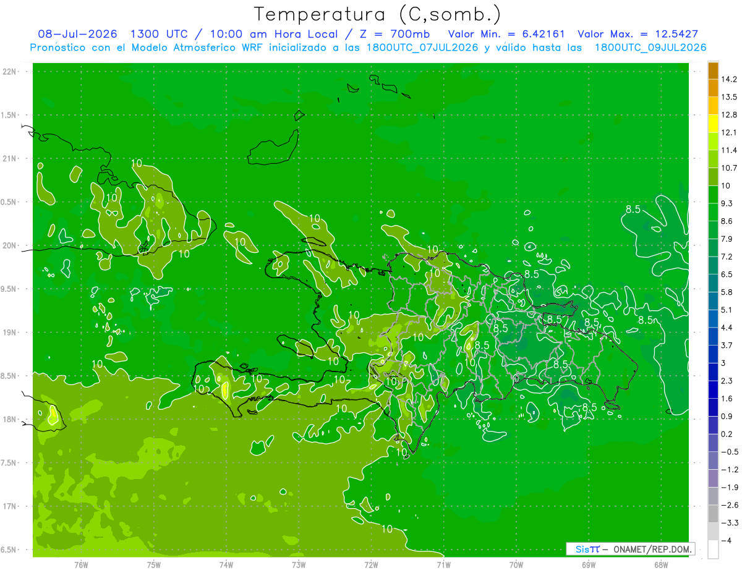
Task: Click the valid-until stamp '1800UTC_09JUL2026'
Action: 650,47
